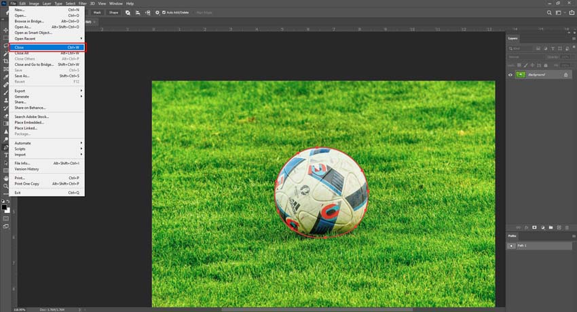
Task: Open the blend mode dropdown in Layers panel
Action: tap(526, 57)
